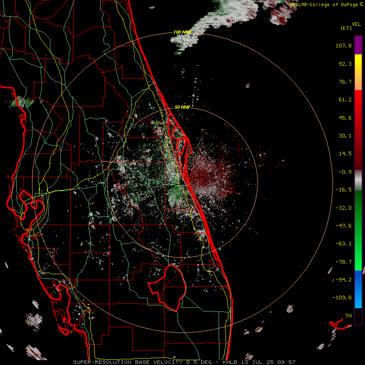
Task: Click the VEL legend title
Action: point(356,24)
